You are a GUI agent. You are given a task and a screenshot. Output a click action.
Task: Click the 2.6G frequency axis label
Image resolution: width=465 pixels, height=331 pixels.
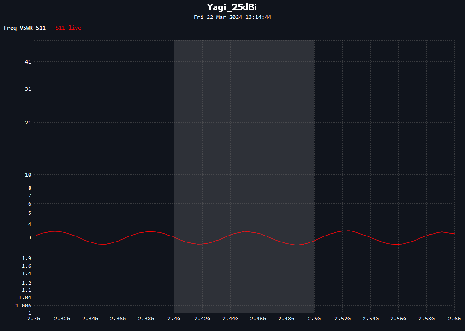tap(455, 319)
